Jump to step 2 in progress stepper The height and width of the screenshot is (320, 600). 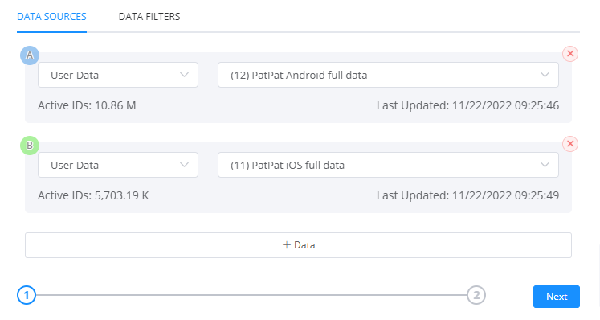point(476,295)
